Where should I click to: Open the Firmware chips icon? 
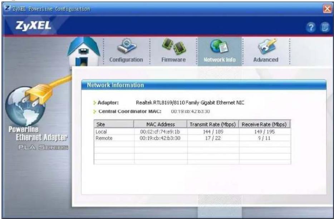(x=173, y=46)
